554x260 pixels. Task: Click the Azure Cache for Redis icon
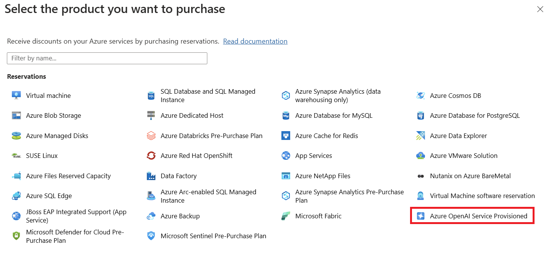click(286, 136)
